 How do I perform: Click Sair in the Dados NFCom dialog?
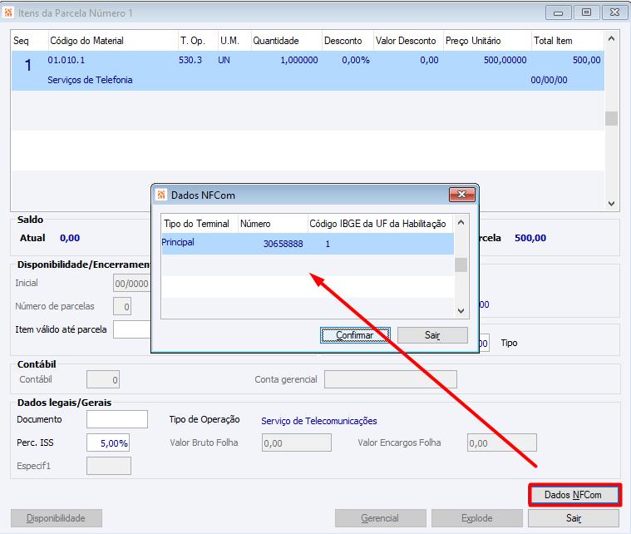(x=432, y=335)
